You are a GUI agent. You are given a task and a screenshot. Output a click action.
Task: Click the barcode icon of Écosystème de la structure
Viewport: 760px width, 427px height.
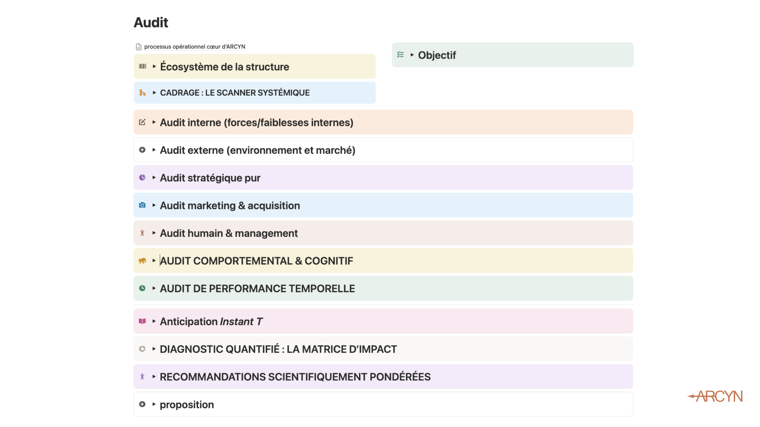(143, 67)
